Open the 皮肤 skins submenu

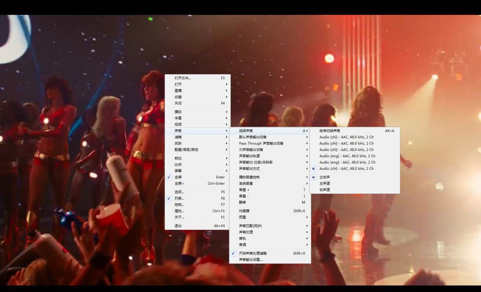tap(198, 143)
